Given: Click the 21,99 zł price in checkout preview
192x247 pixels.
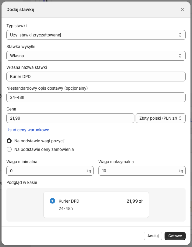Looking at the screenshot, I should point(134,201).
